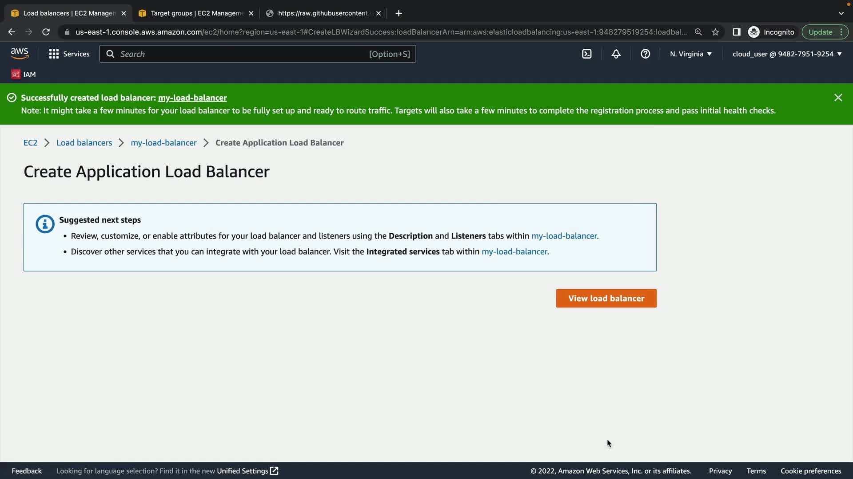Dismiss the green success banner
The image size is (853, 479).
[x=838, y=98]
